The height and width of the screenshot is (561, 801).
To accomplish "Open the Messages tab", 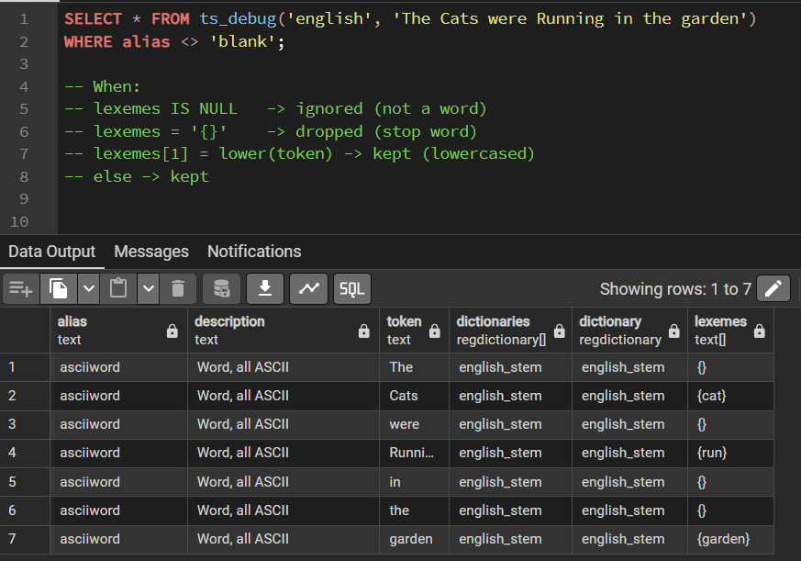I will [x=151, y=252].
